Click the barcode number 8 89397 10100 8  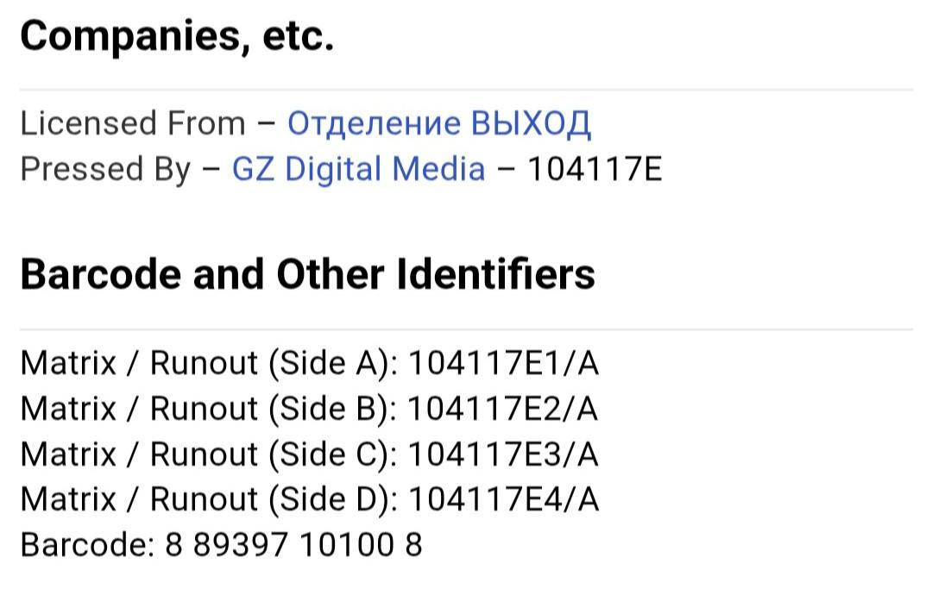(x=293, y=545)
